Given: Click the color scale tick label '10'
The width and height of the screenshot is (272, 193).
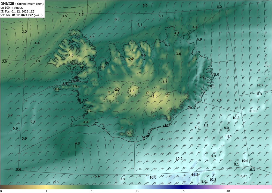Looking at the screenshot, I should point(137,191).
